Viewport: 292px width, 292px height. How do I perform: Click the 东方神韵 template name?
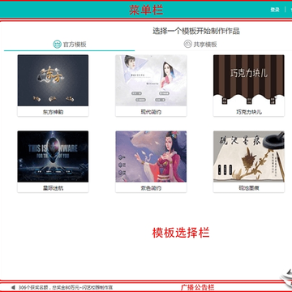point(53,112)
